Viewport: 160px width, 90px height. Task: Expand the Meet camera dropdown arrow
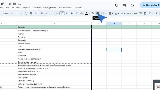136,5
